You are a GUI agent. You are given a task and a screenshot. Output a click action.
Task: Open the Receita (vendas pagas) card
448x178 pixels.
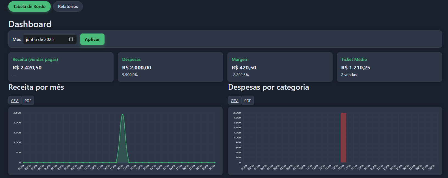click(x=61, y=67)
